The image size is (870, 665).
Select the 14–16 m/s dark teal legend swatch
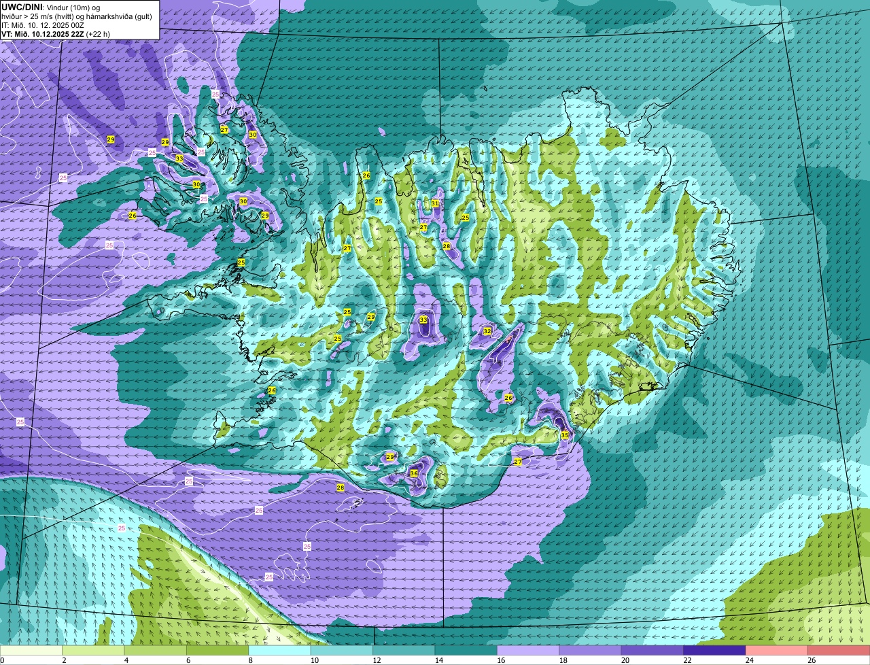466,650
